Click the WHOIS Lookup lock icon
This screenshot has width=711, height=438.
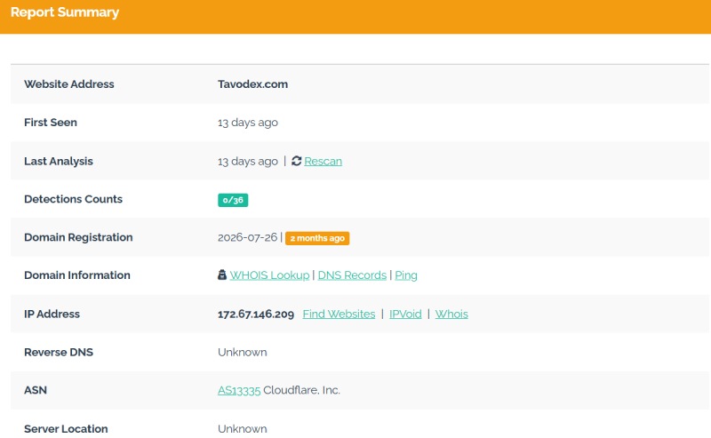221,275
